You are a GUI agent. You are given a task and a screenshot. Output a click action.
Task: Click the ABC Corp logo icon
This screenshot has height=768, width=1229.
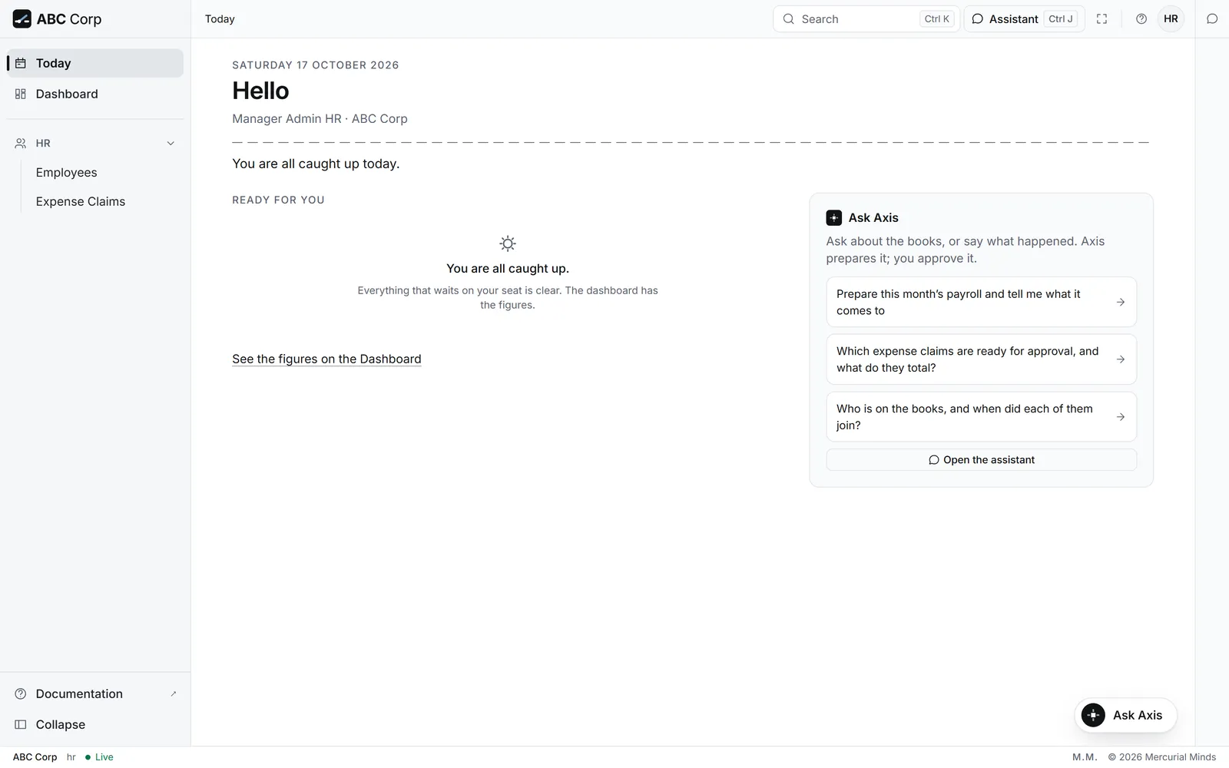pos(22,19)
